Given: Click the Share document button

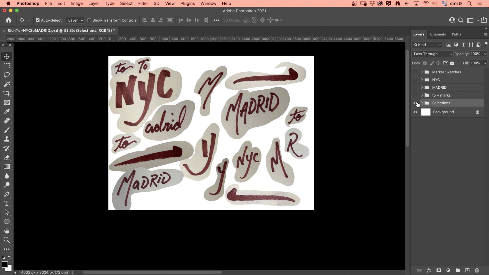Looking at the screenshot, I should [484, 20].
